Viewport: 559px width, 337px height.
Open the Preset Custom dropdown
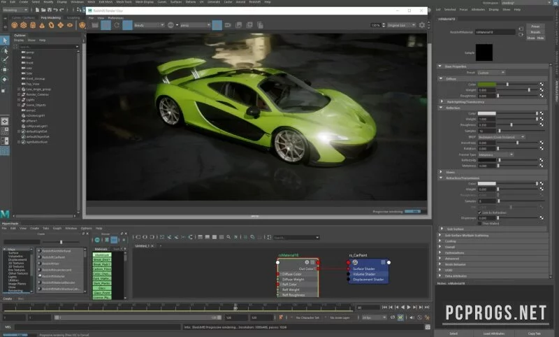491,73
